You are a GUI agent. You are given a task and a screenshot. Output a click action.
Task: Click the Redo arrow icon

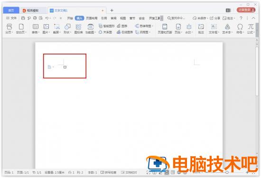tap(55, 18)
